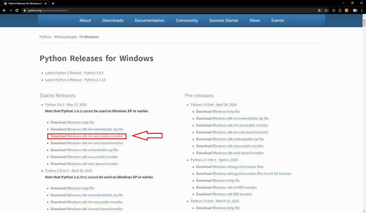Download Python 3.8.3 x86 executable installer
This screenshot has width=366, height=213.
tap(92, 157)
